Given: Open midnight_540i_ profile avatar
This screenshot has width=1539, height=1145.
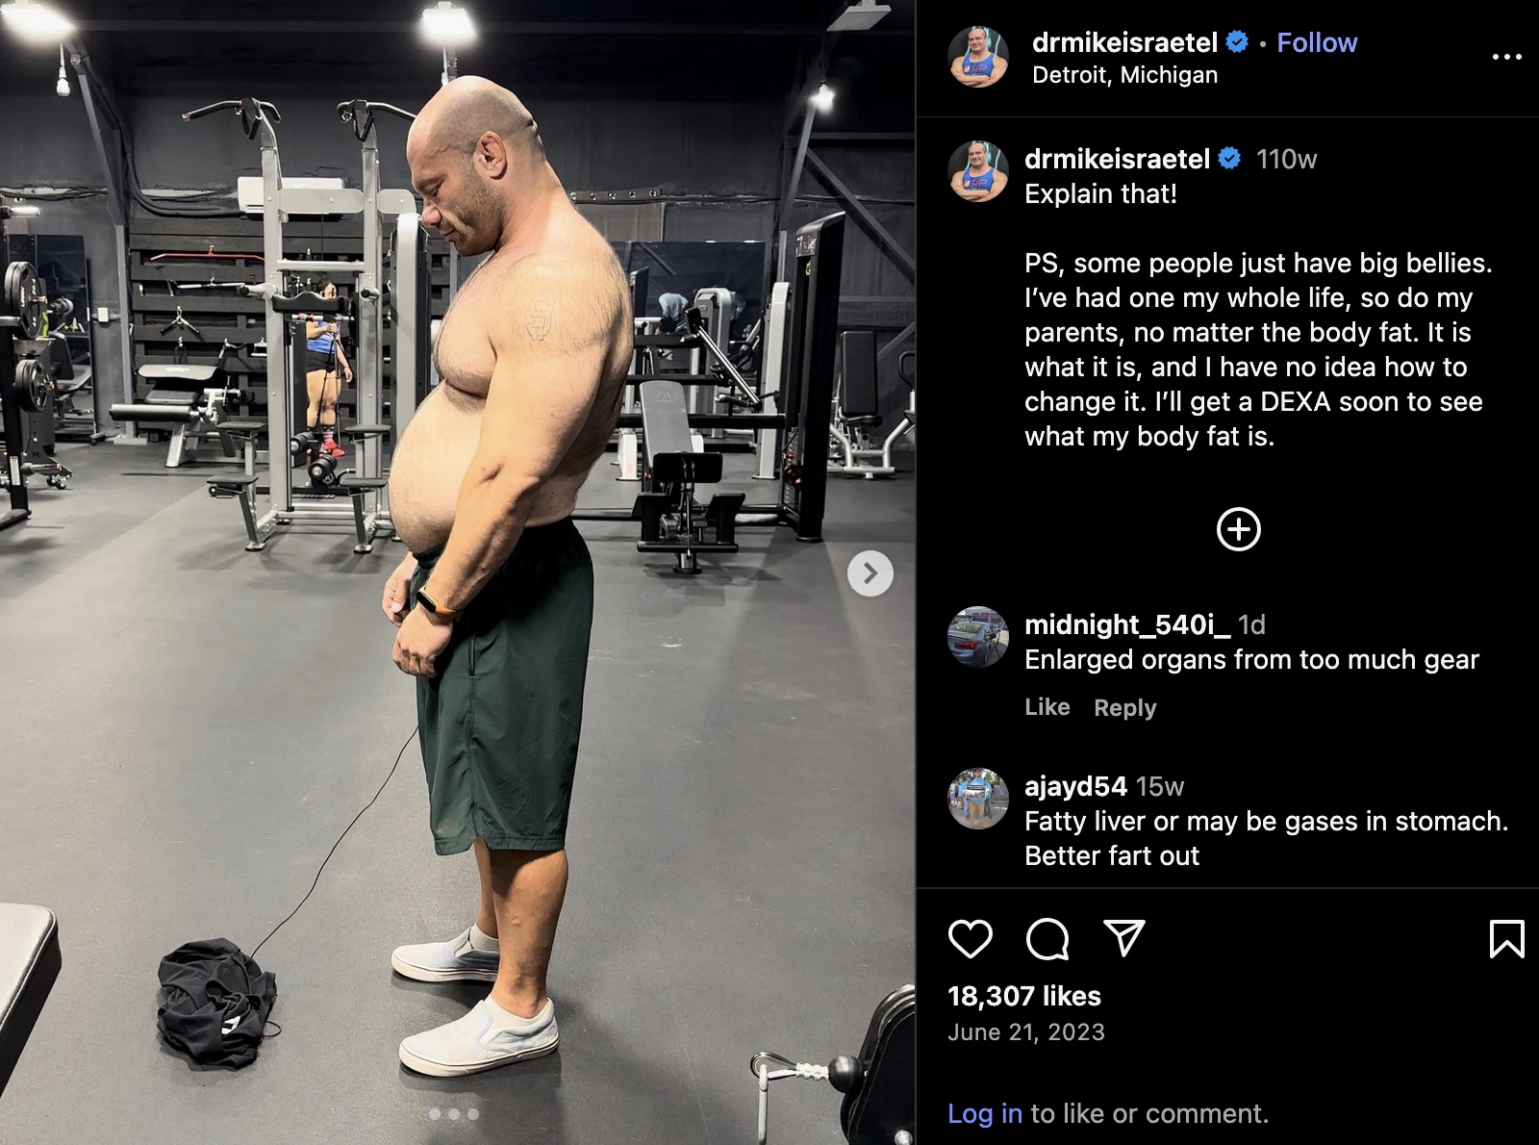Looking at the screenshot, I should [978, 637].
